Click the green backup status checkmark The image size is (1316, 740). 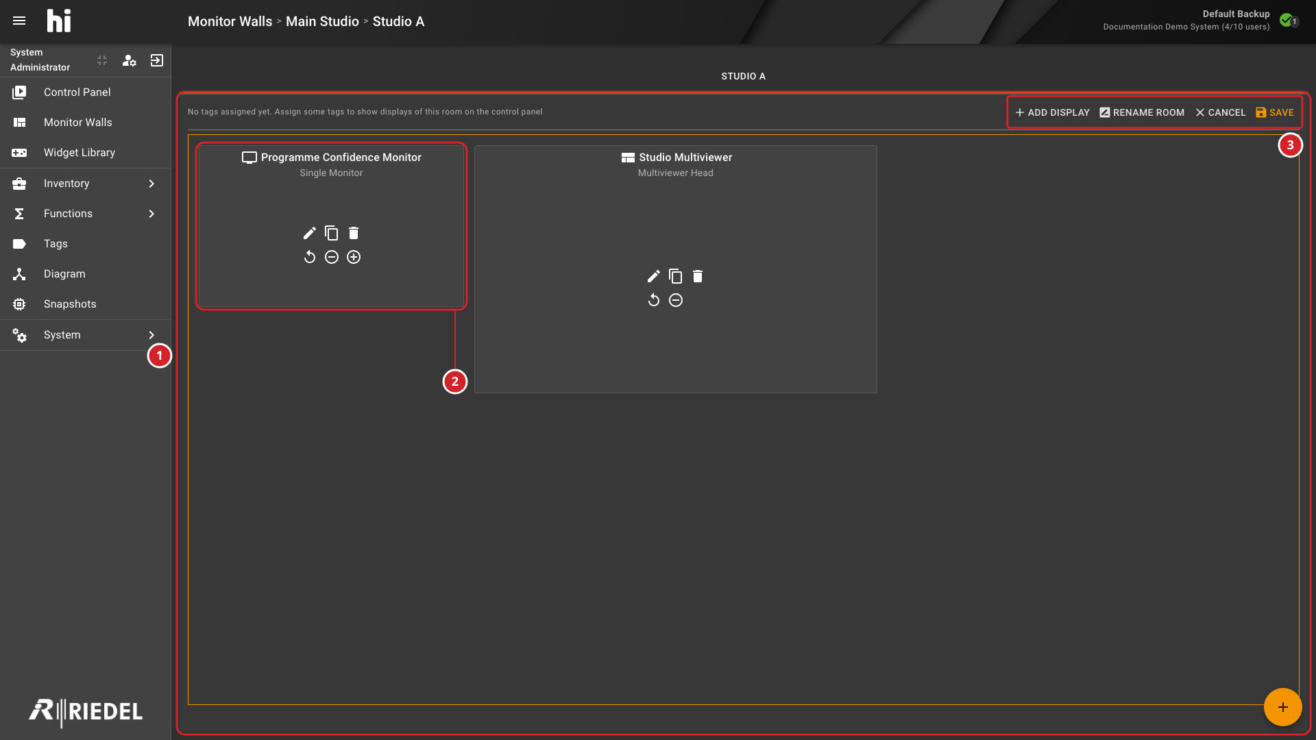pyautogui.click(x=1287, y=20)
